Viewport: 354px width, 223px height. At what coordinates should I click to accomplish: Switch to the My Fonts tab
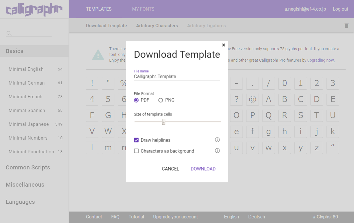click(x=143, y=9)
